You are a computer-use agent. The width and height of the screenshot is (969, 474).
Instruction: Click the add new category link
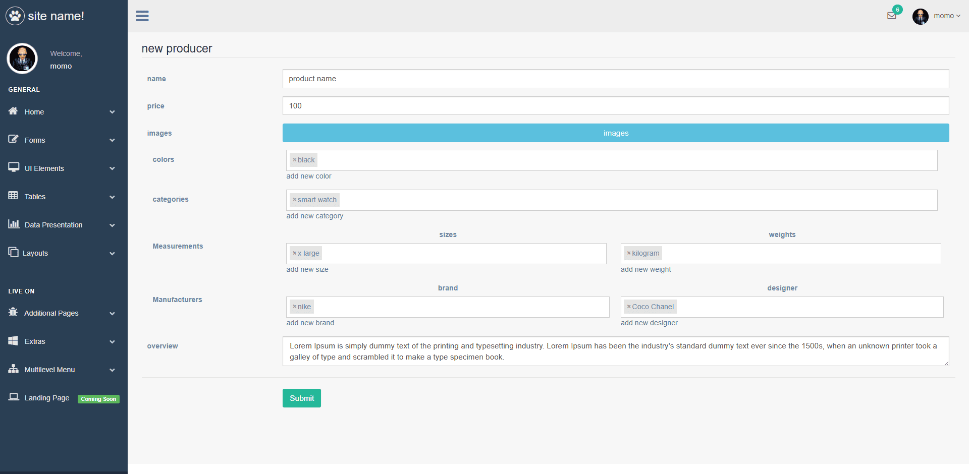click(315, 216)
